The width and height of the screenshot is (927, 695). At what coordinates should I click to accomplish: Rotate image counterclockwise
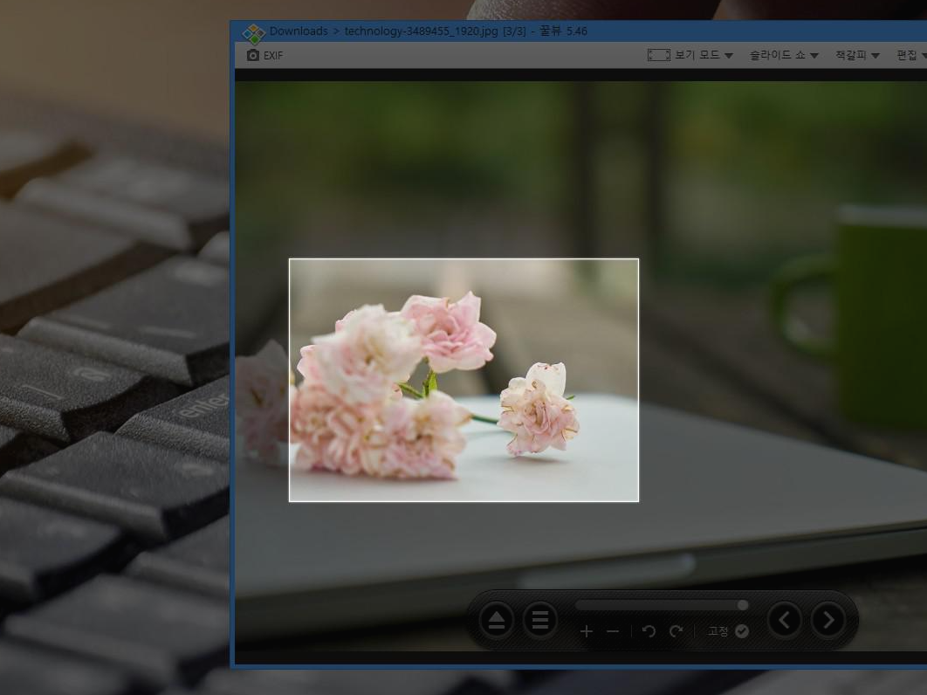(x=649, y=632)
